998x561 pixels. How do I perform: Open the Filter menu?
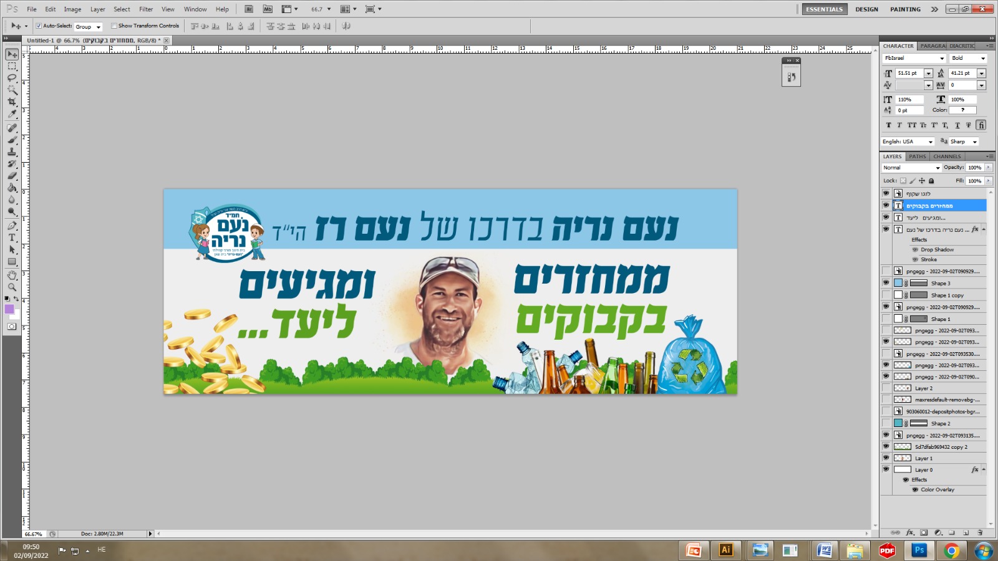146,9
